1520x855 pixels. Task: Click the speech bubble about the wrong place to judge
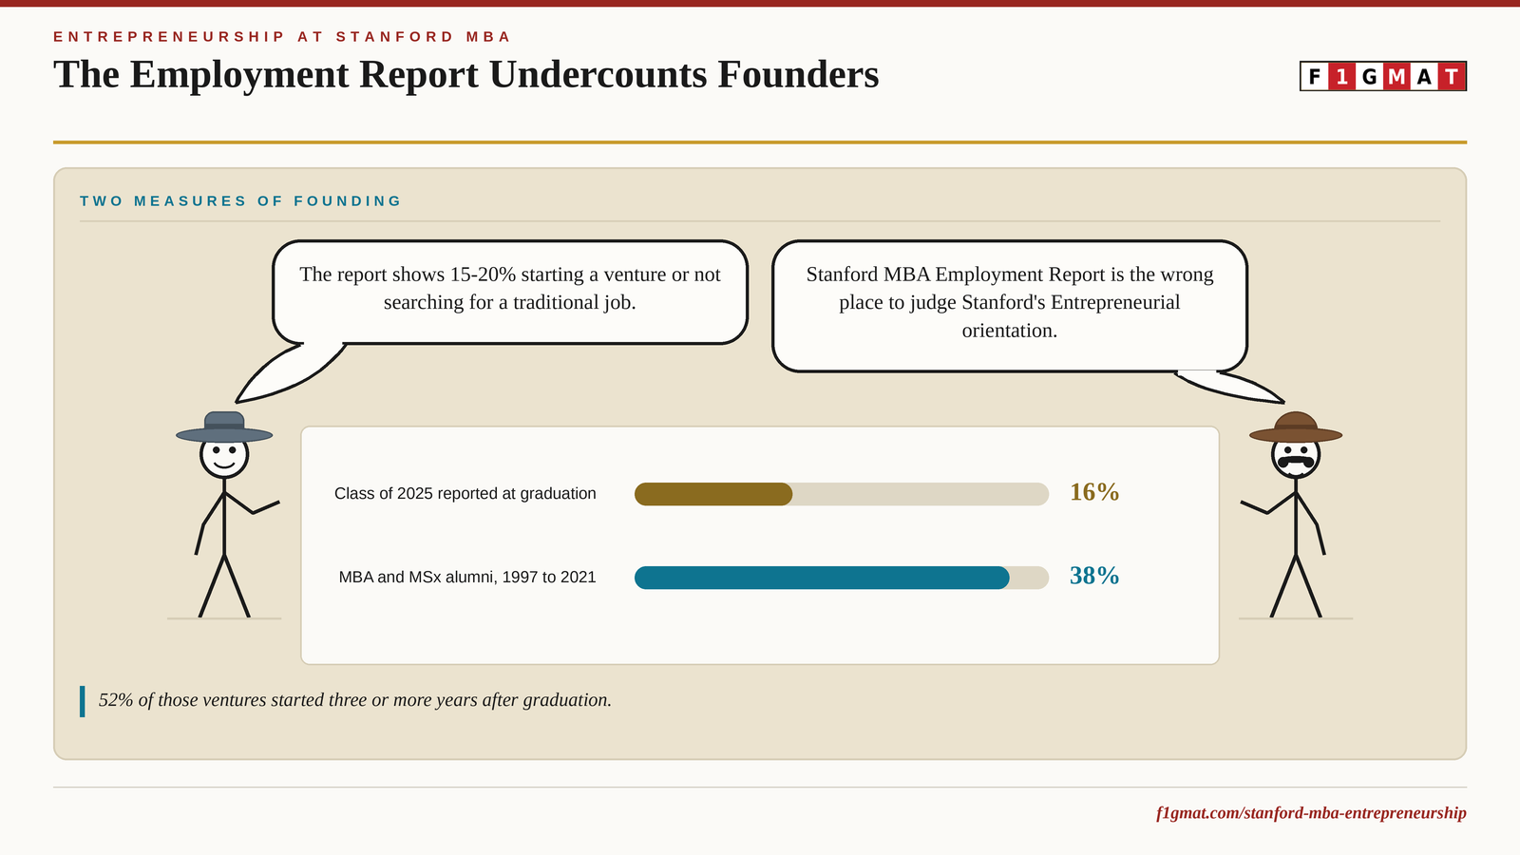[1010, 306]
